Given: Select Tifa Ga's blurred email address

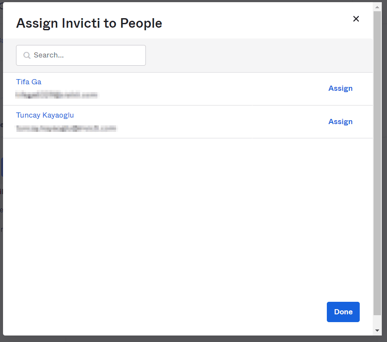Looking at the screenshot, I should coord(57,95).
